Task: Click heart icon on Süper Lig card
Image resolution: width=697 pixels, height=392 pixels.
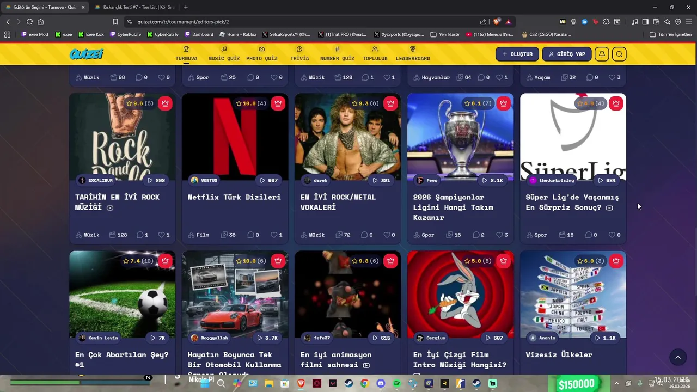Action: [612, 235]
